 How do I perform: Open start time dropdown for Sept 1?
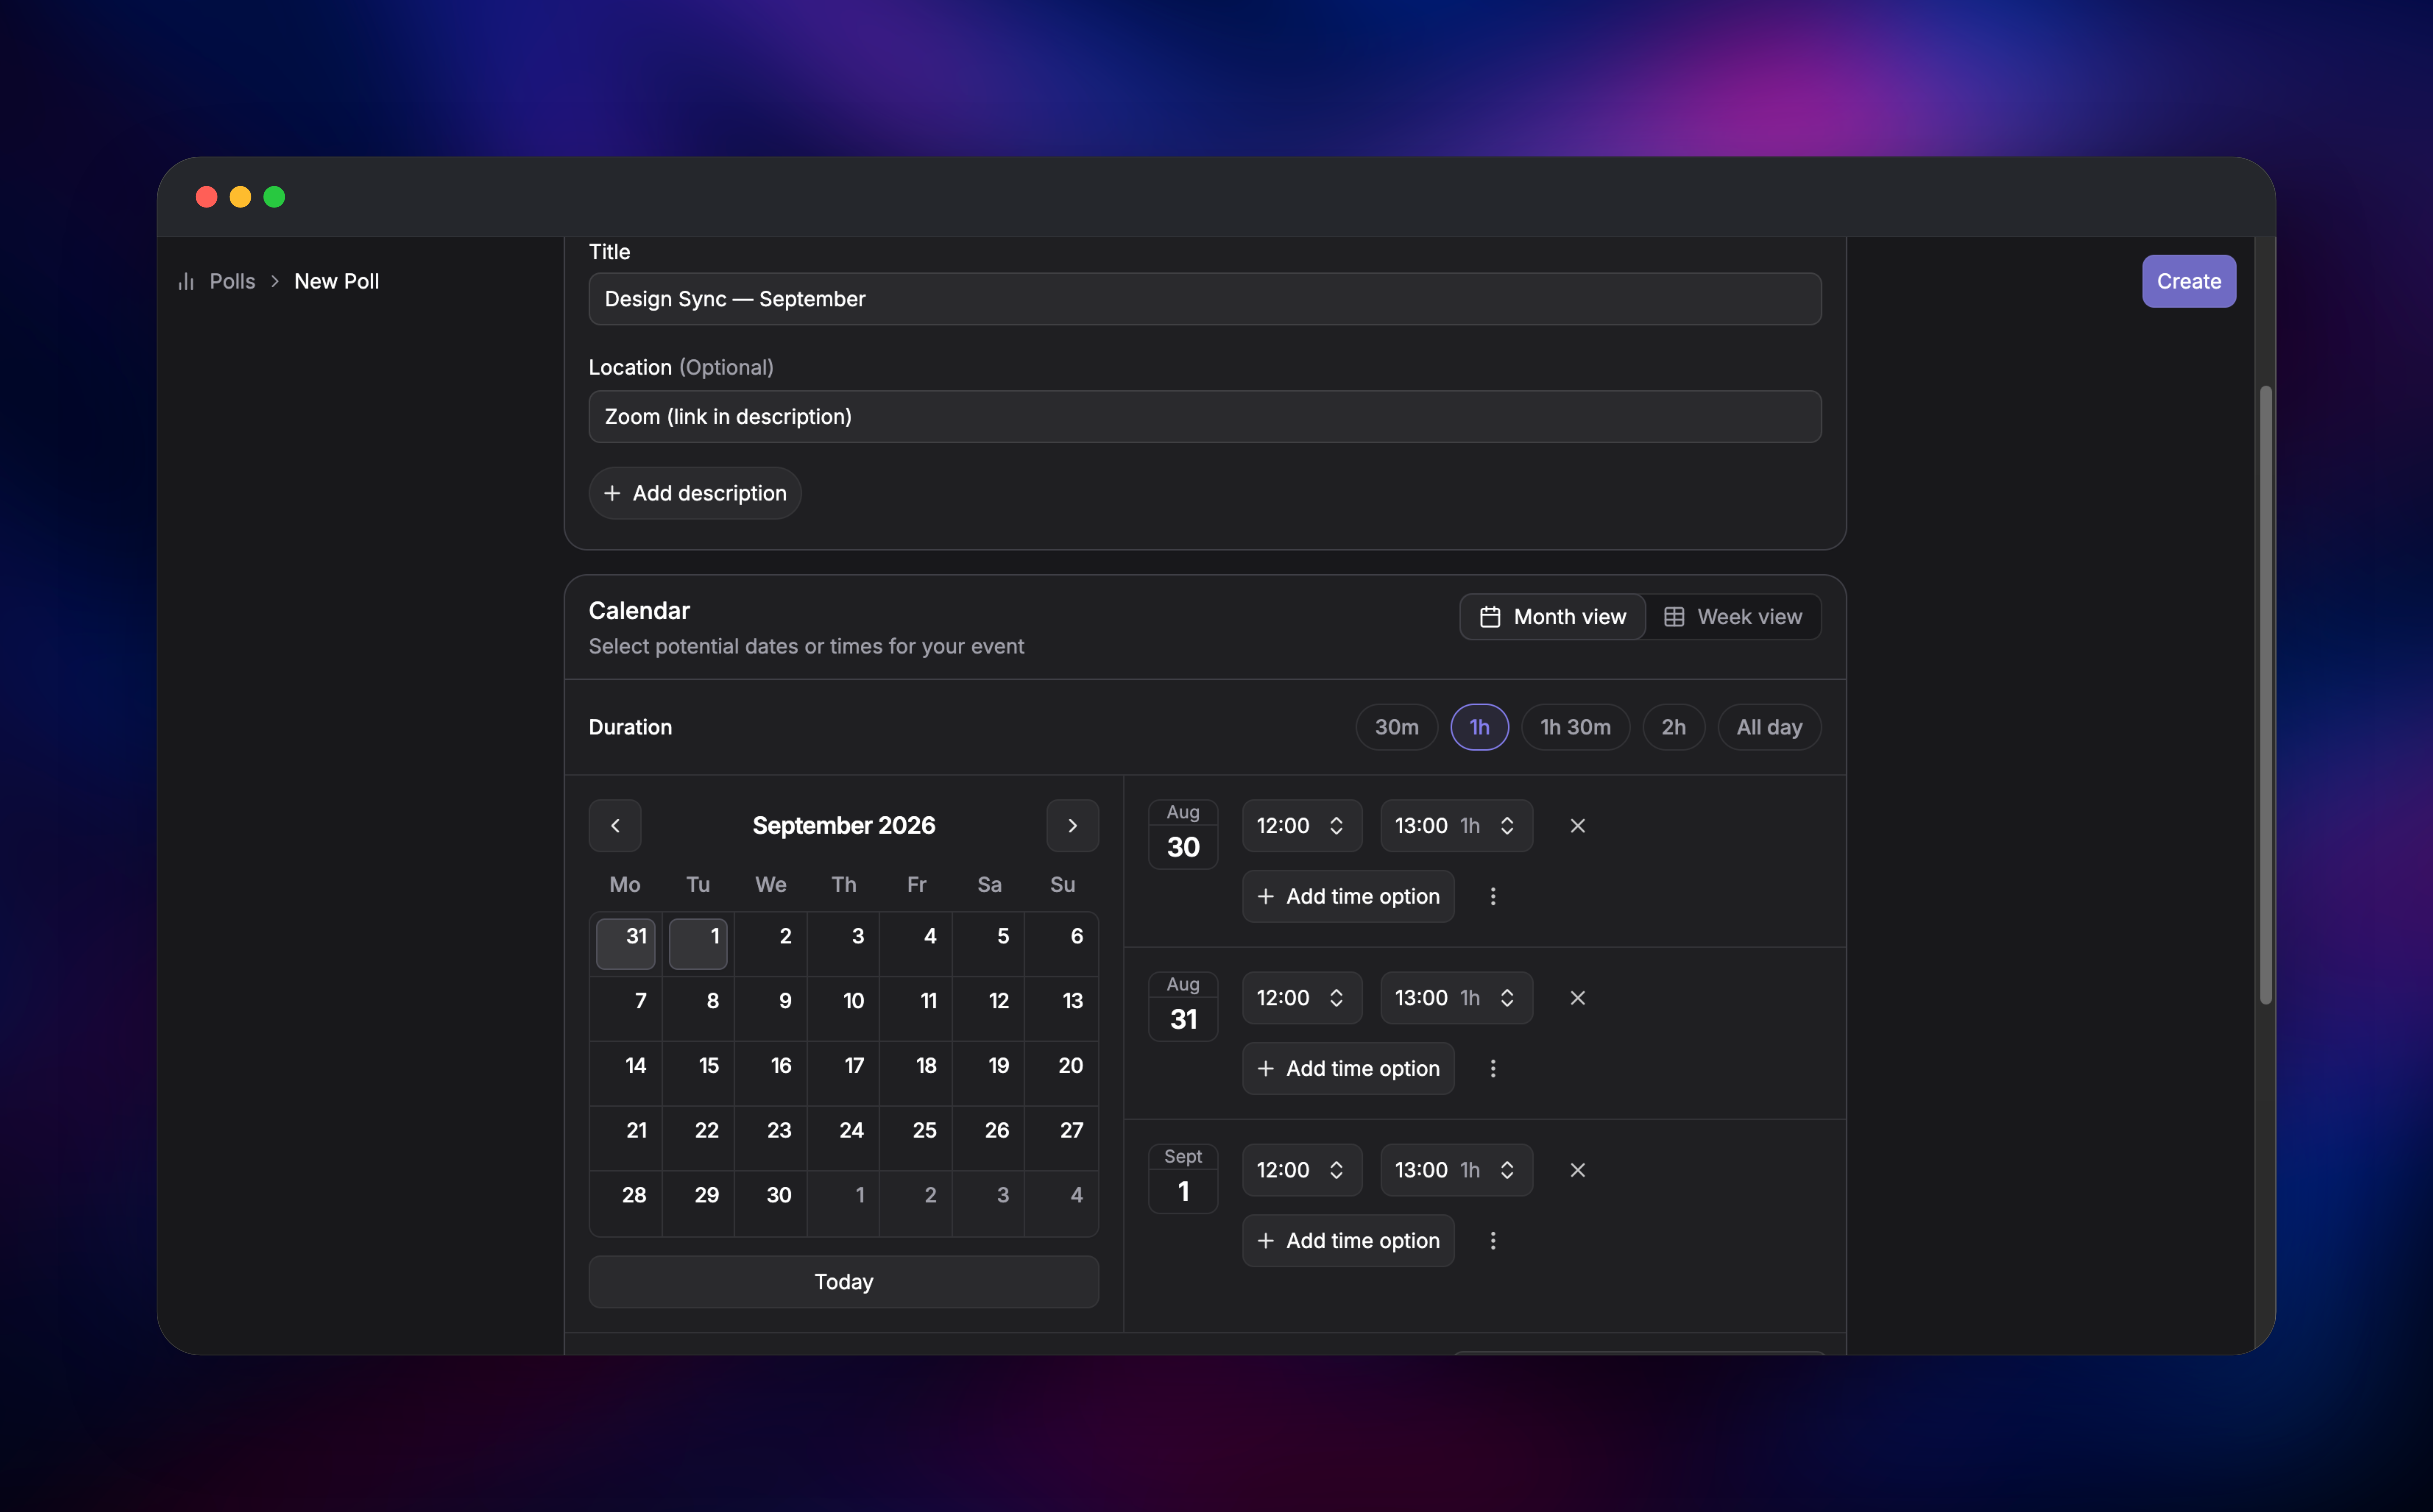1302,1169
